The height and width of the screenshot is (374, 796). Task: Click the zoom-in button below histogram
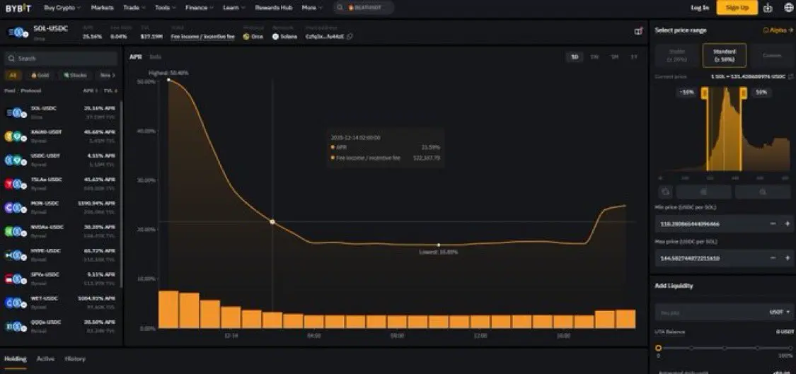(x=703, y=192)
